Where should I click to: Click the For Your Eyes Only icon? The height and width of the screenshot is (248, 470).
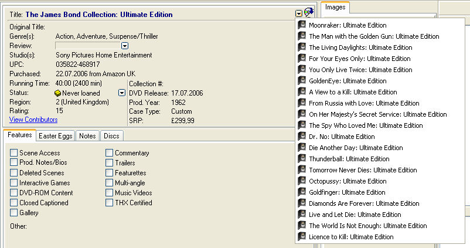click(x=302, y=58)
